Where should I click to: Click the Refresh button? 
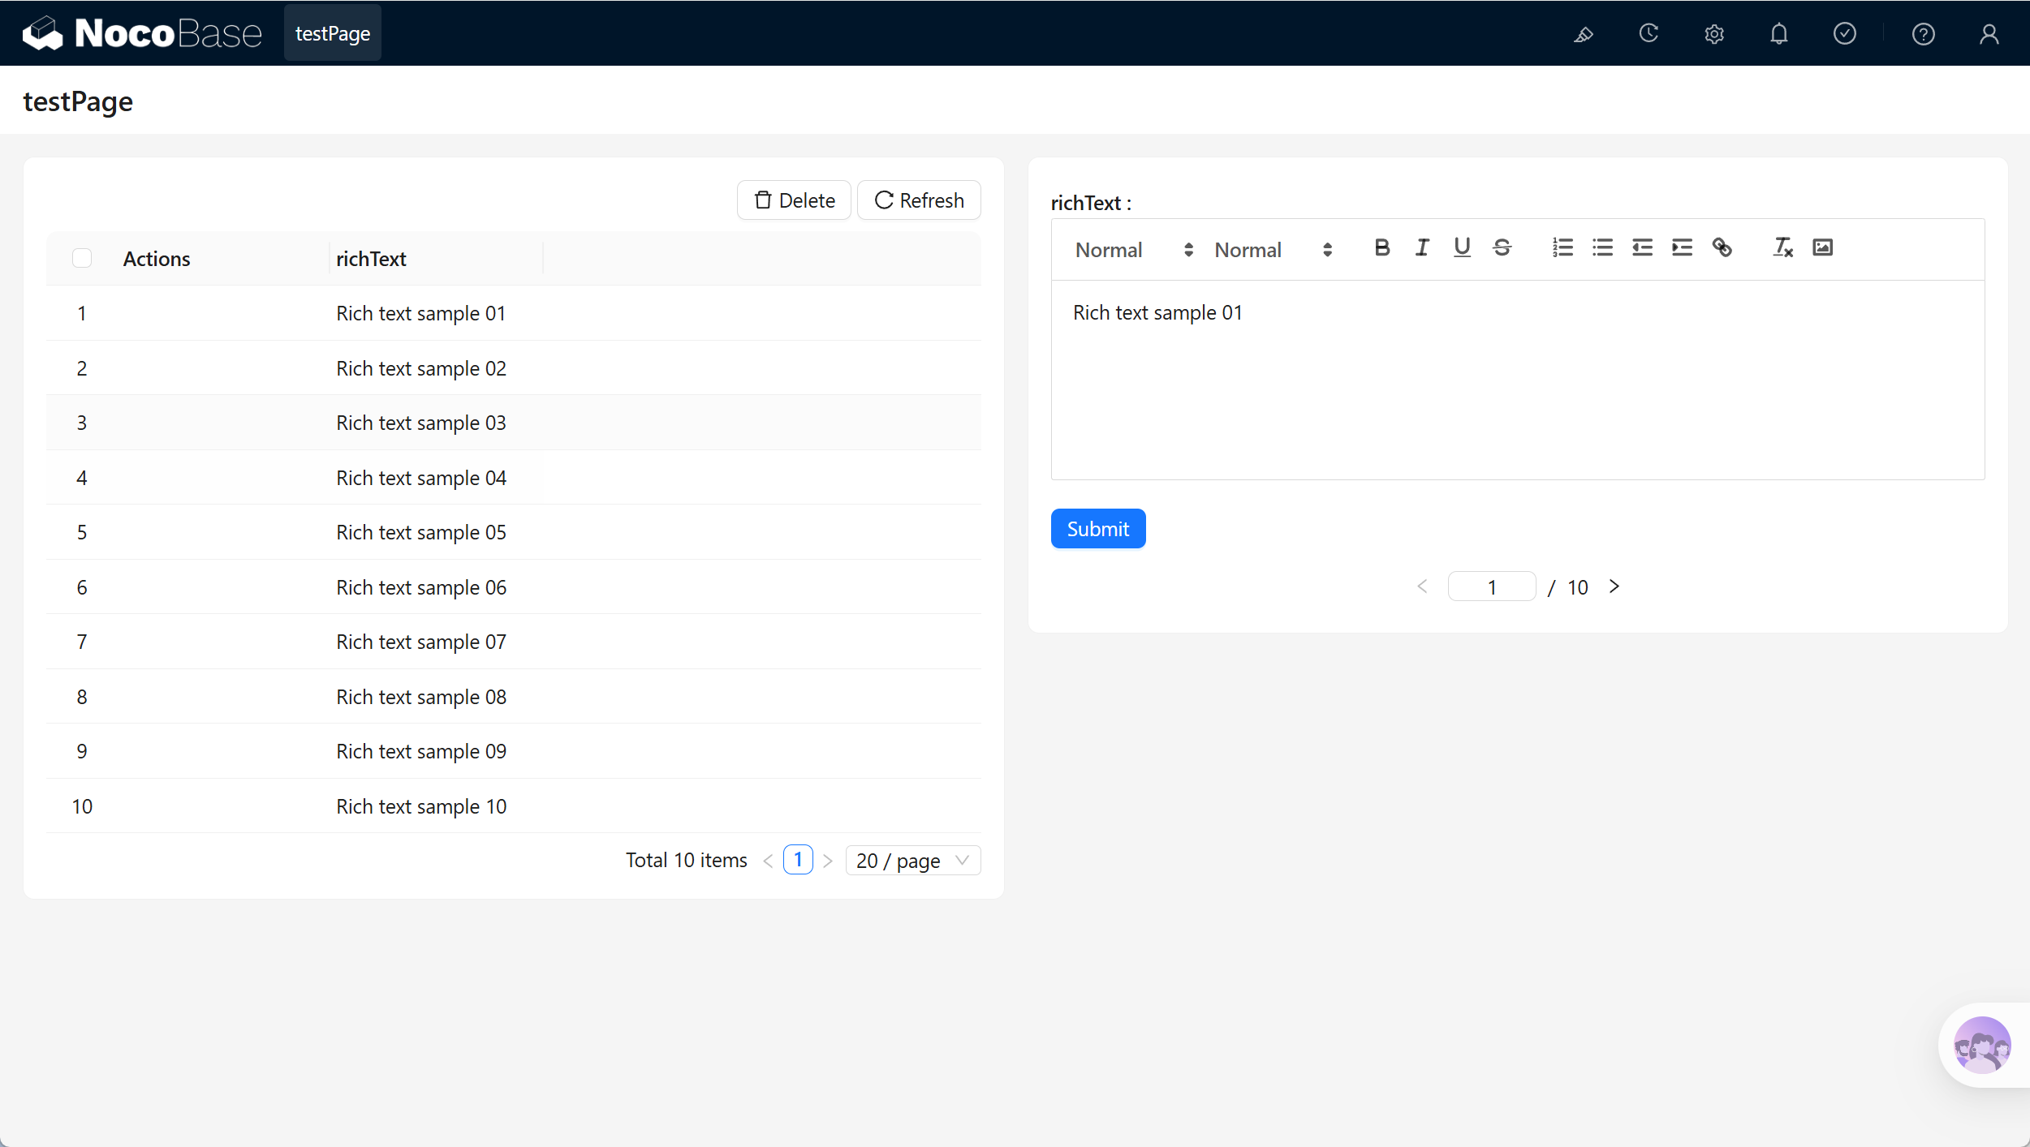tap(919, 200)
